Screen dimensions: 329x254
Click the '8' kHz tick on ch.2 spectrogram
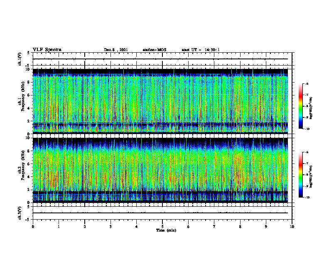29,151
